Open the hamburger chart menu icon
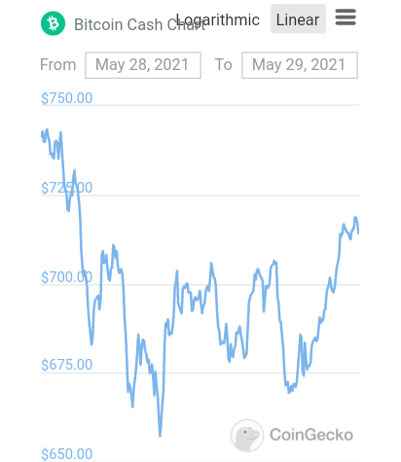The width and height of the screenshot is (401, 462). [346, 17]
